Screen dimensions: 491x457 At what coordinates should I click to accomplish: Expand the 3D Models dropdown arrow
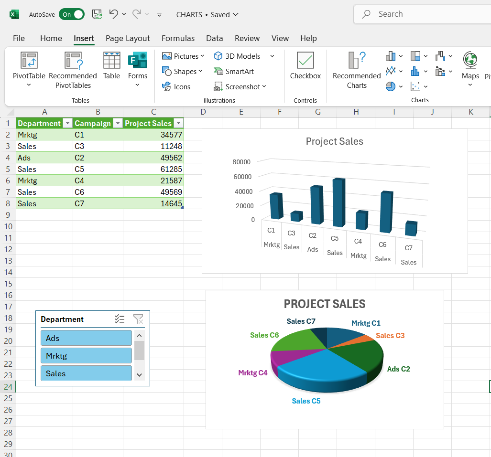coord(272,56)
